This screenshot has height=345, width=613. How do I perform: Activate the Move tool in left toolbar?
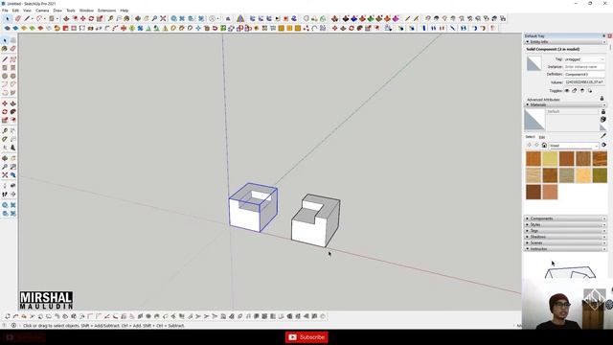pyautogui.click(x=5, y=103)
